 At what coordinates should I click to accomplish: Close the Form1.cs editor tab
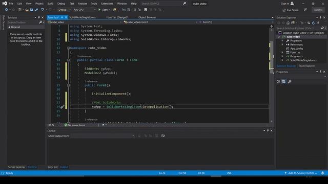66,17
